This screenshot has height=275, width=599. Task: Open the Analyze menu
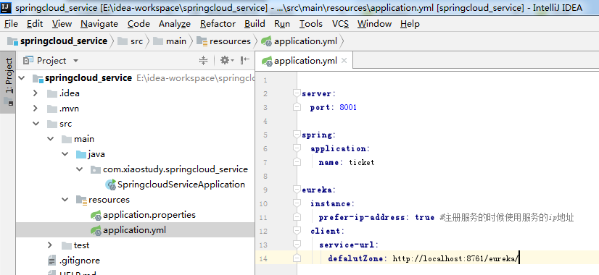pyautogui.click(x=175, y=24)
